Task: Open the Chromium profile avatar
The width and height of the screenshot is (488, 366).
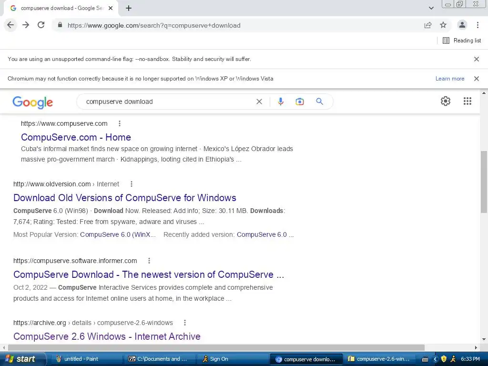Action: click(462, 25)
